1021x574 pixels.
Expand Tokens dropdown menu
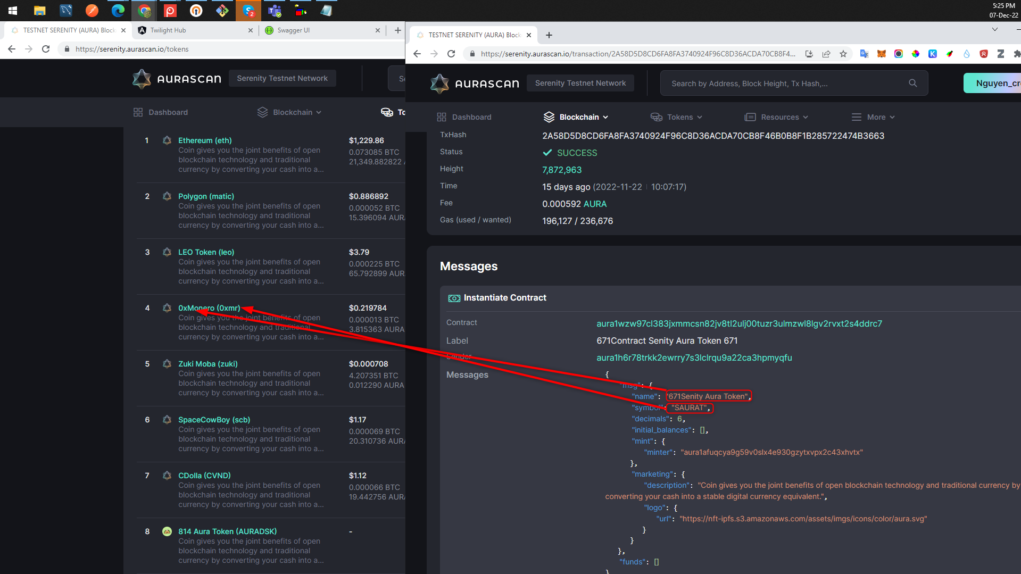click(x=676, y=117)
